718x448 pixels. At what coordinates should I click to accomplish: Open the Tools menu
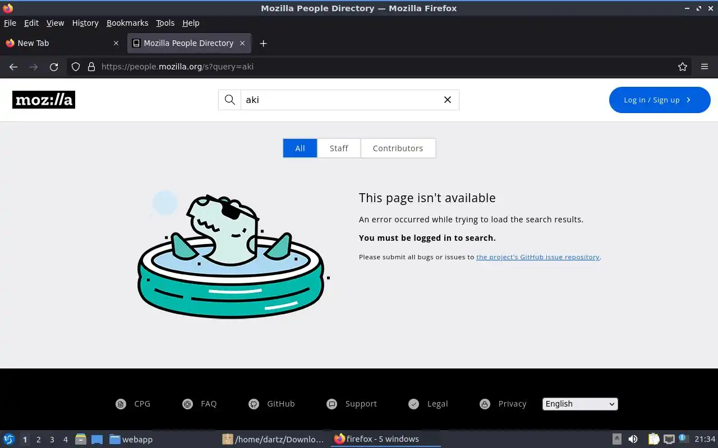(165, 23)
